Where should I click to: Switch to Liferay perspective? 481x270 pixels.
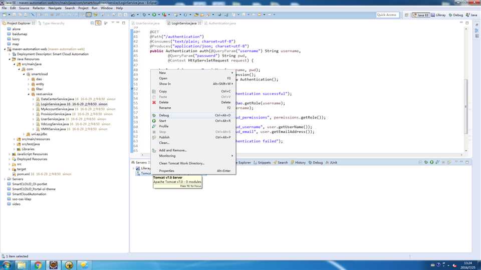point(438,14)
